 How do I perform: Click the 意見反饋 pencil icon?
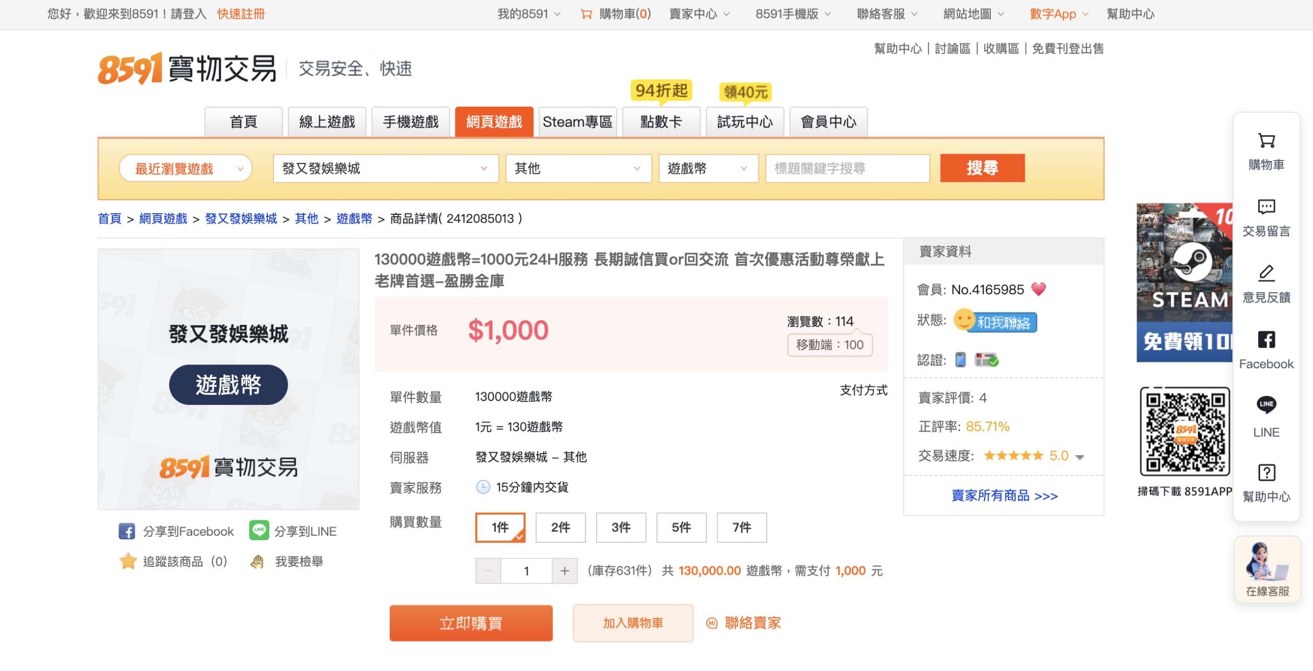[1266, 273]
